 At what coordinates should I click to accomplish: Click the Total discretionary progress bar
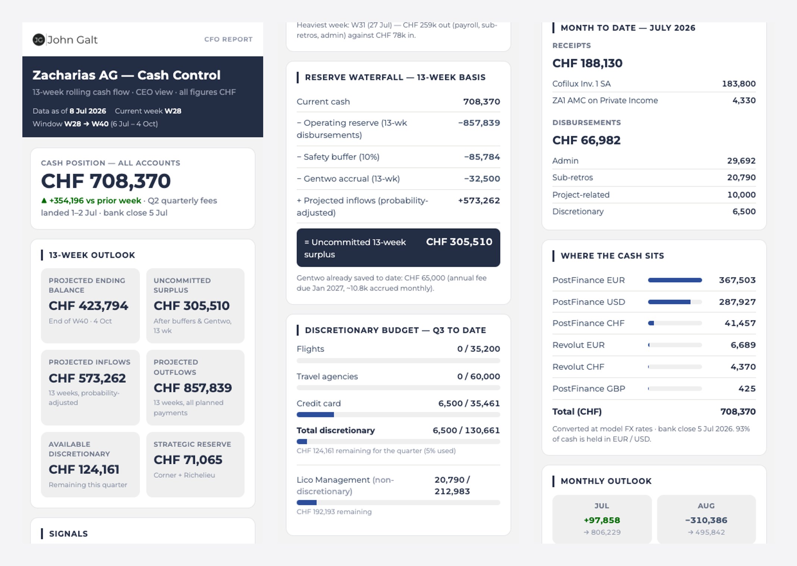[x=398, y=442]
